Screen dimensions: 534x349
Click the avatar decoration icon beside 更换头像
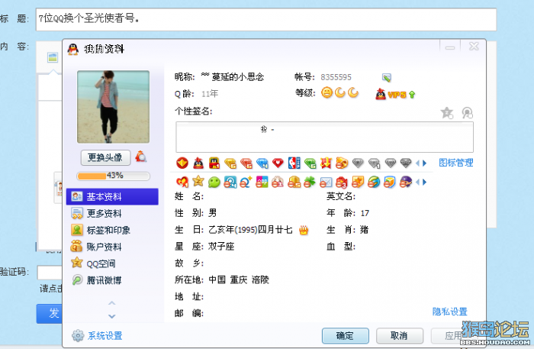(141, 157)
